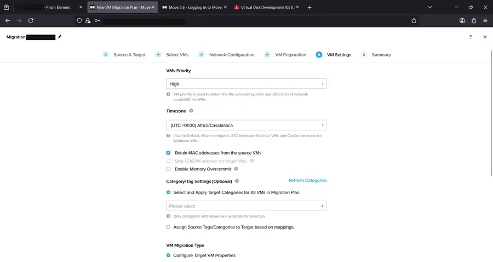Open the help question mark icon in wizard header
This screenshot has width=493, height=262.
(471, 37)
